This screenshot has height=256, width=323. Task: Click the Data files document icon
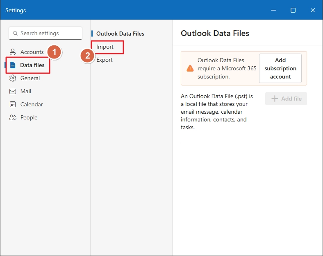click(x=13, y=65)
